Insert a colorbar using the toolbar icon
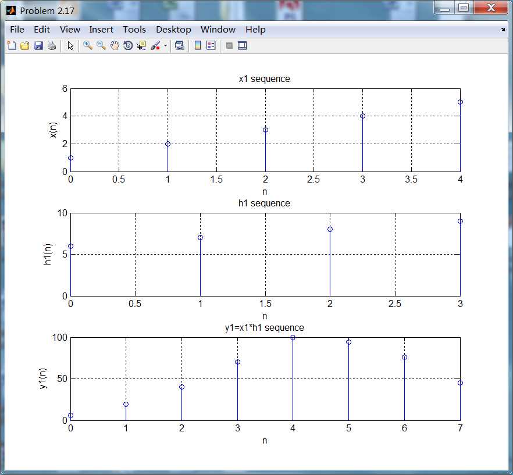The image size is (513, 475). click(198, 45)
